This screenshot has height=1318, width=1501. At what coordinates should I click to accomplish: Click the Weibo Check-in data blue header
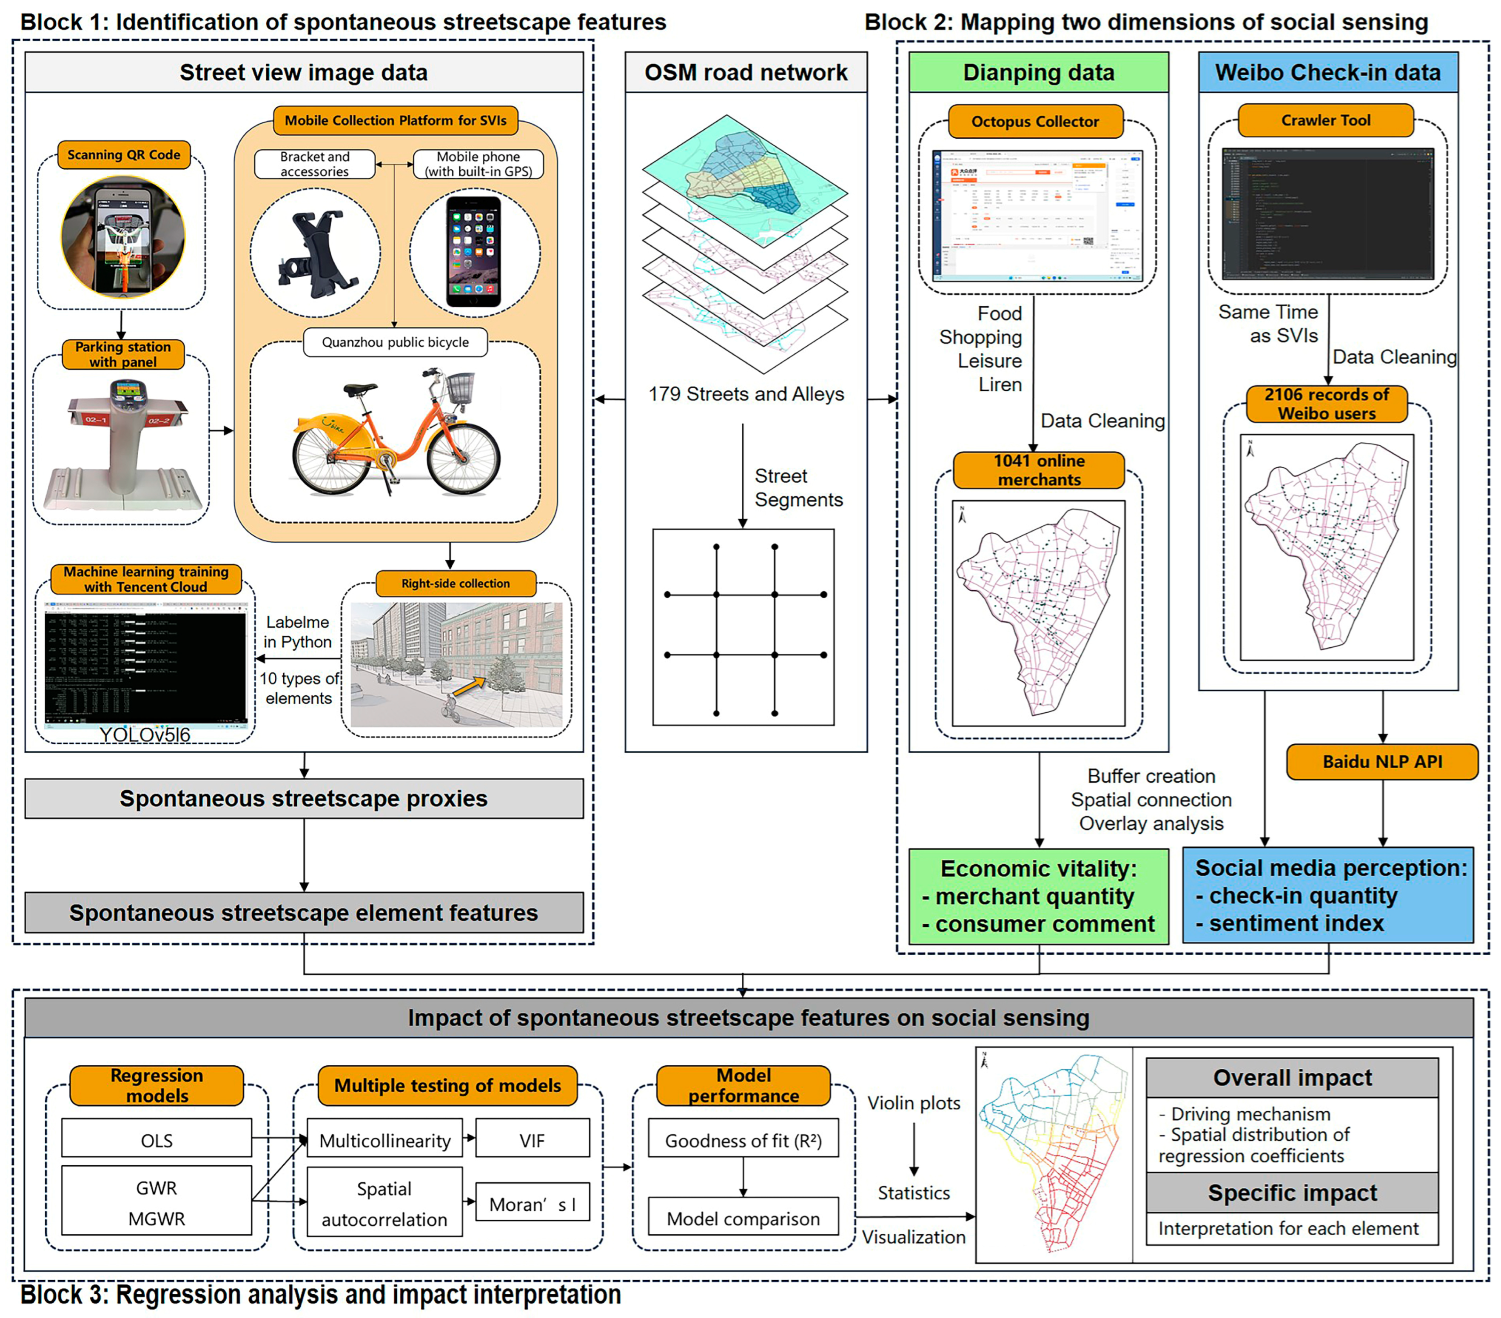(x=1327, y=72)
